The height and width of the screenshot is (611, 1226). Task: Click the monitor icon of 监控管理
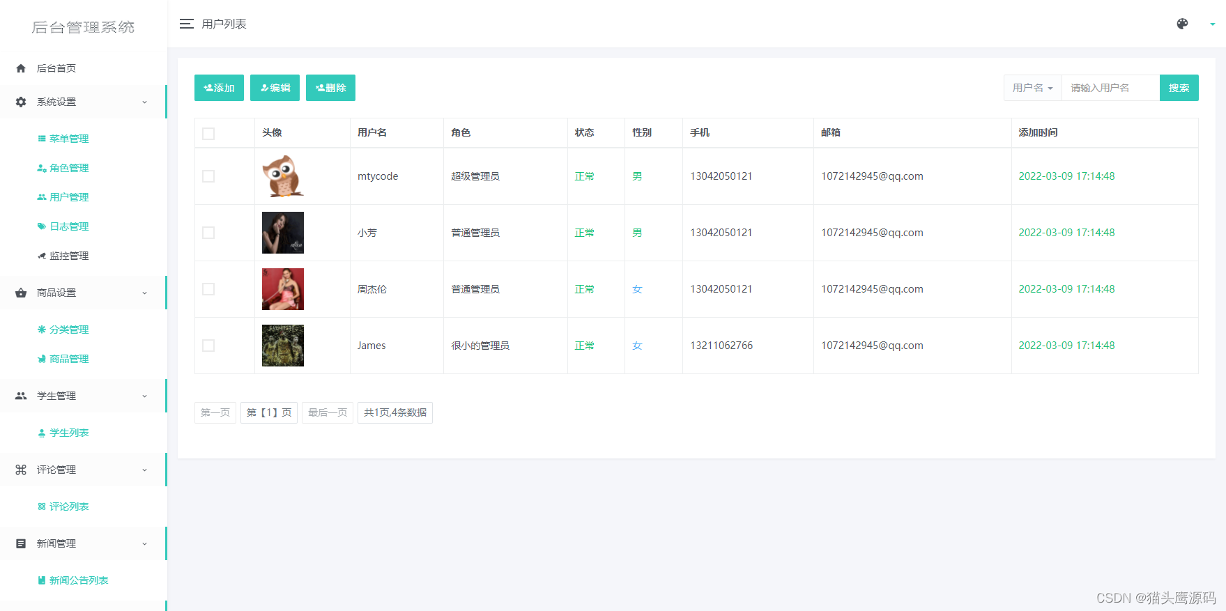[42, 256]
